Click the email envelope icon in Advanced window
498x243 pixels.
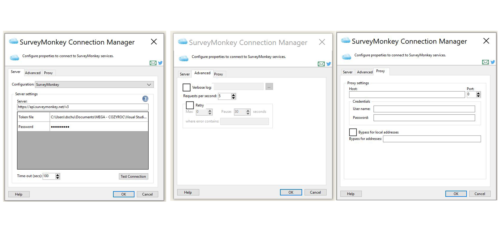point(321,64)
